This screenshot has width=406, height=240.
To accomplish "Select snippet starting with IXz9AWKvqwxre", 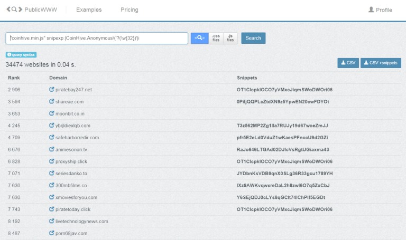I will (x=283, y=186).
